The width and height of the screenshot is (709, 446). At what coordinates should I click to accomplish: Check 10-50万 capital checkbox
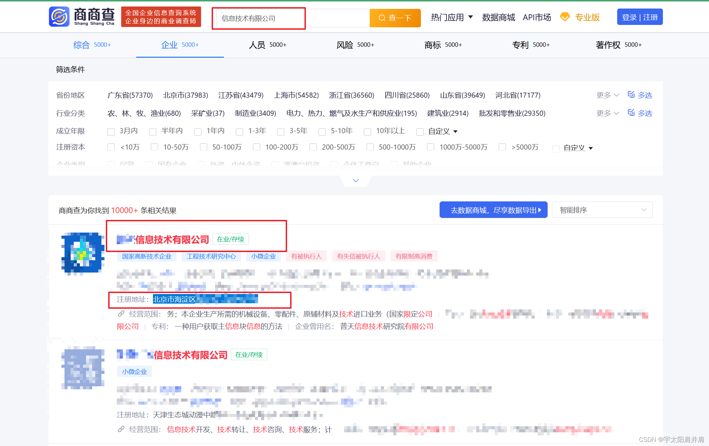154,147
